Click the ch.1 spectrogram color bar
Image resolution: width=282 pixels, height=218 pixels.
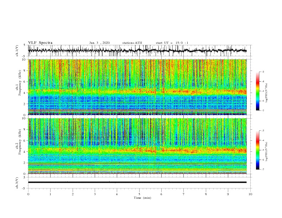[257, 91]
